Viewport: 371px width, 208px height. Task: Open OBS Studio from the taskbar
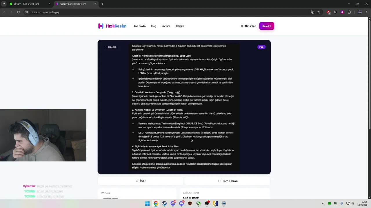tap(207, 203)
